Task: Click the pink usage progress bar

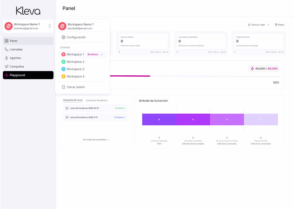Action: pyautogui.click(x=130, y=76)
